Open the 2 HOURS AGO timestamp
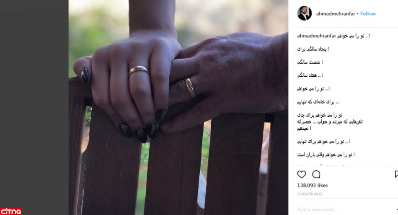Image resolution: width=398 pixels, height=215 pixels. tap(309, 194)
